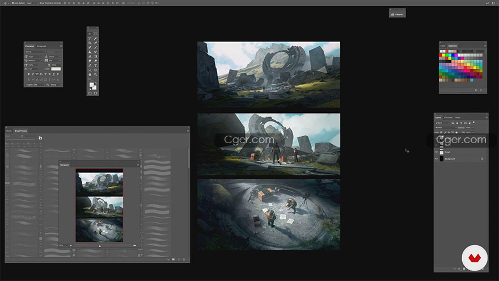Screen dimensions: 499x281
Task: Open the Layers panel flyout menu
Action: [x=487, y=118]
